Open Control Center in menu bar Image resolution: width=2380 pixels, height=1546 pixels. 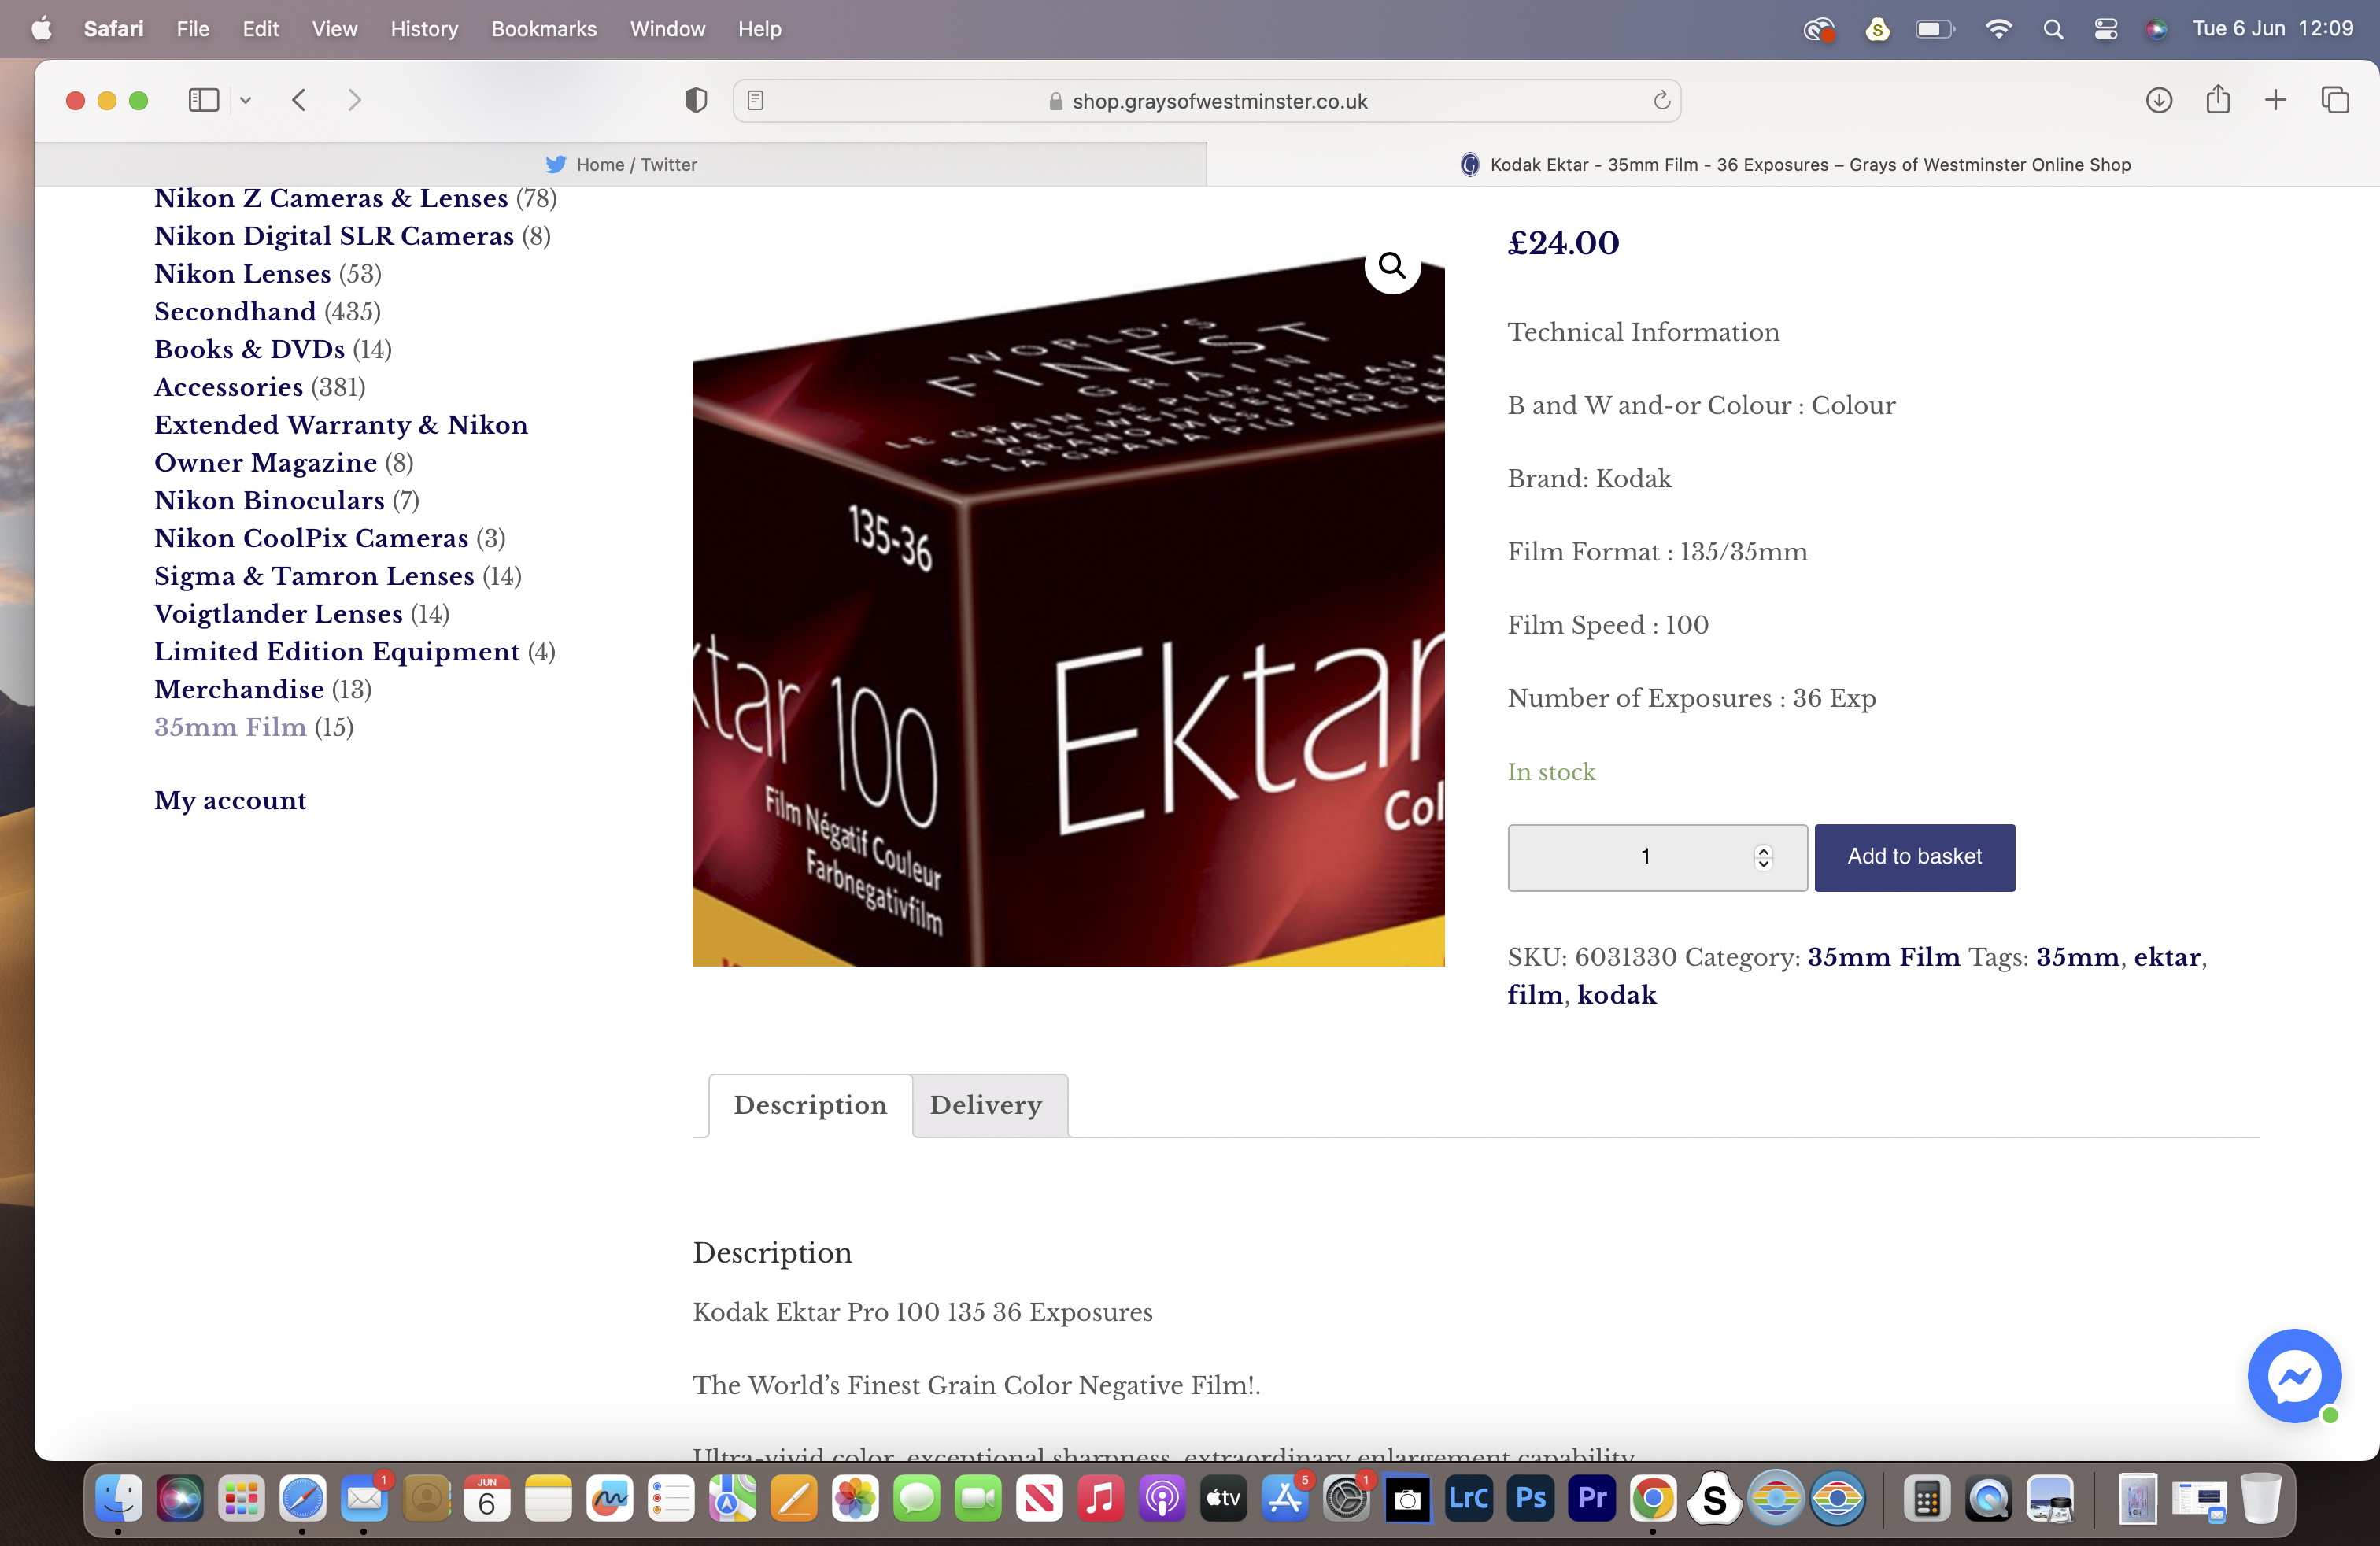tap(2106, 29)
